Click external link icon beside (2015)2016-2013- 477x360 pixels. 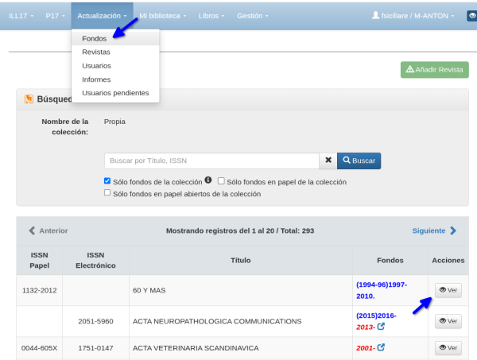tap(381, 327)
